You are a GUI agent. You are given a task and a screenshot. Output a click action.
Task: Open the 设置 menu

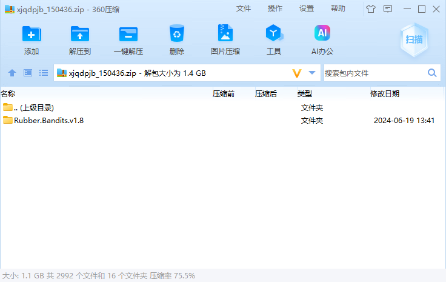[307, 8]
